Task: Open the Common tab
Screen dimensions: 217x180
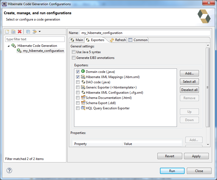Action: [138, 40]
